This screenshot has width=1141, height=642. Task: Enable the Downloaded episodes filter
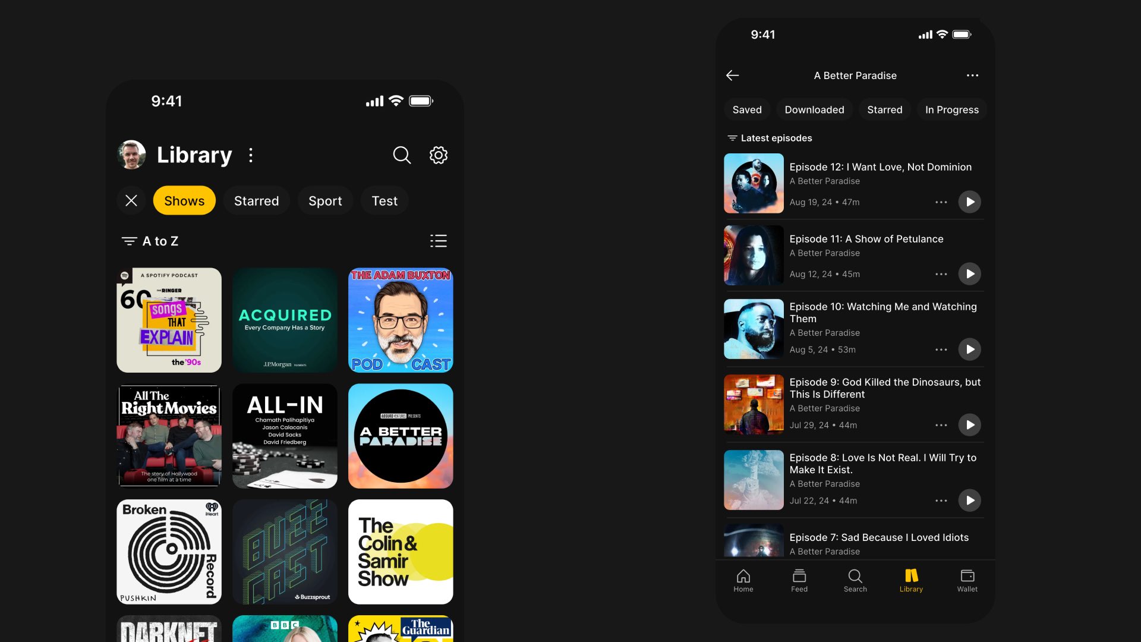click(814, 110)
